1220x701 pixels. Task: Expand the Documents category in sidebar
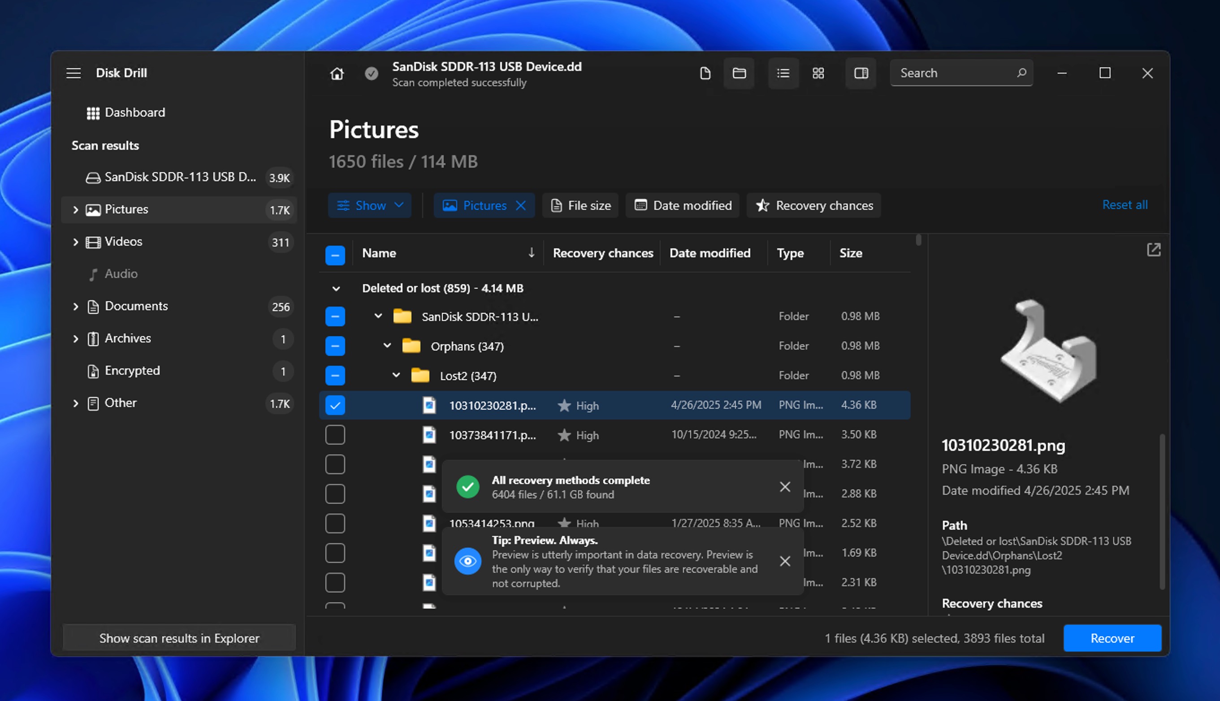[x=75, y=306]
